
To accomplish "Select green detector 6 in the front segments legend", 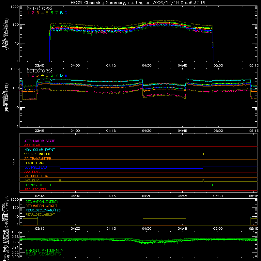I will (x=52, y=13).
